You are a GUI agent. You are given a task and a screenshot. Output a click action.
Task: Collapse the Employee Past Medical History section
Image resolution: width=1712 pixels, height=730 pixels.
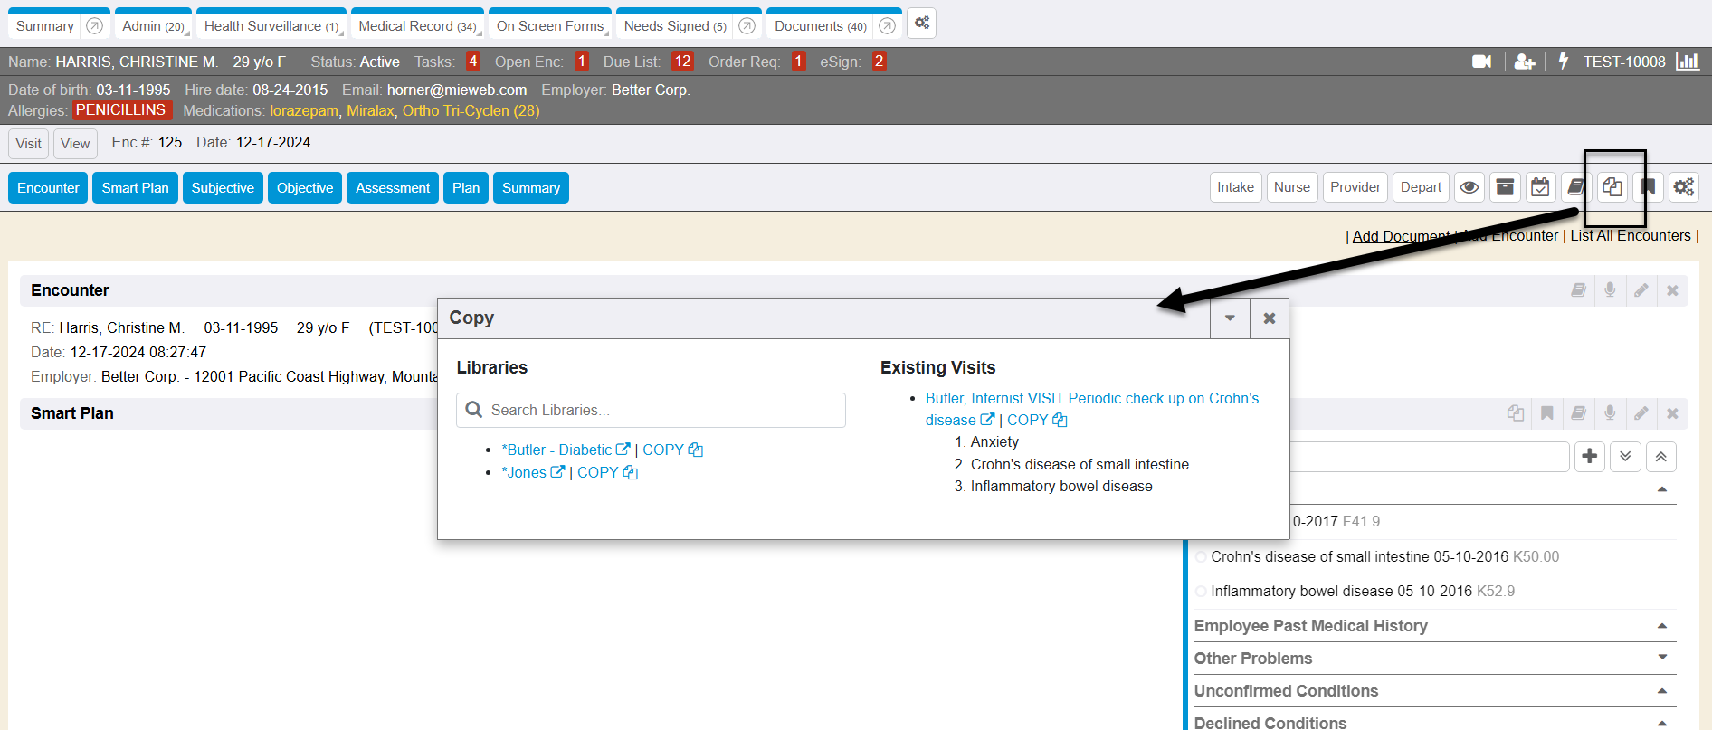pos(1661,626)
